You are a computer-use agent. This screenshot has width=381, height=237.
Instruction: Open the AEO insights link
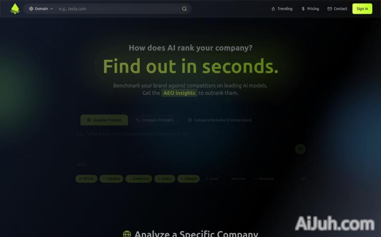(179, 93)
